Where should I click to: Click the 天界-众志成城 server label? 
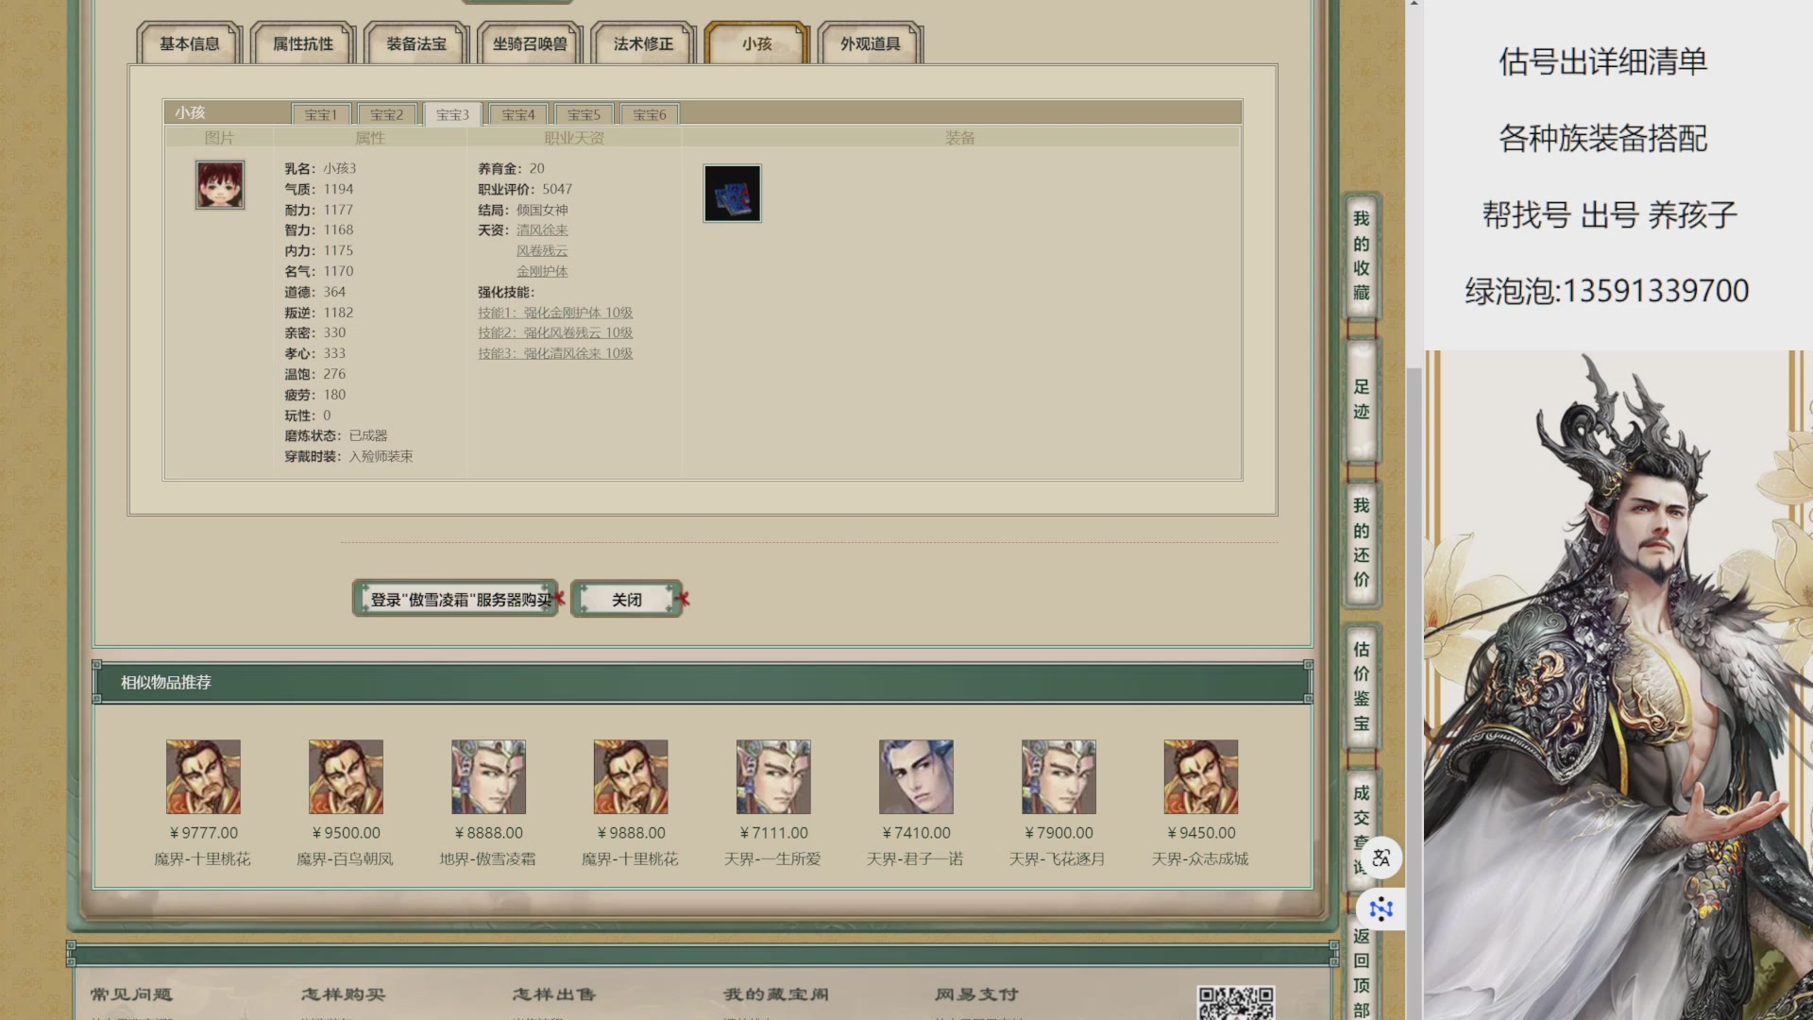[x=1200, y=858]
